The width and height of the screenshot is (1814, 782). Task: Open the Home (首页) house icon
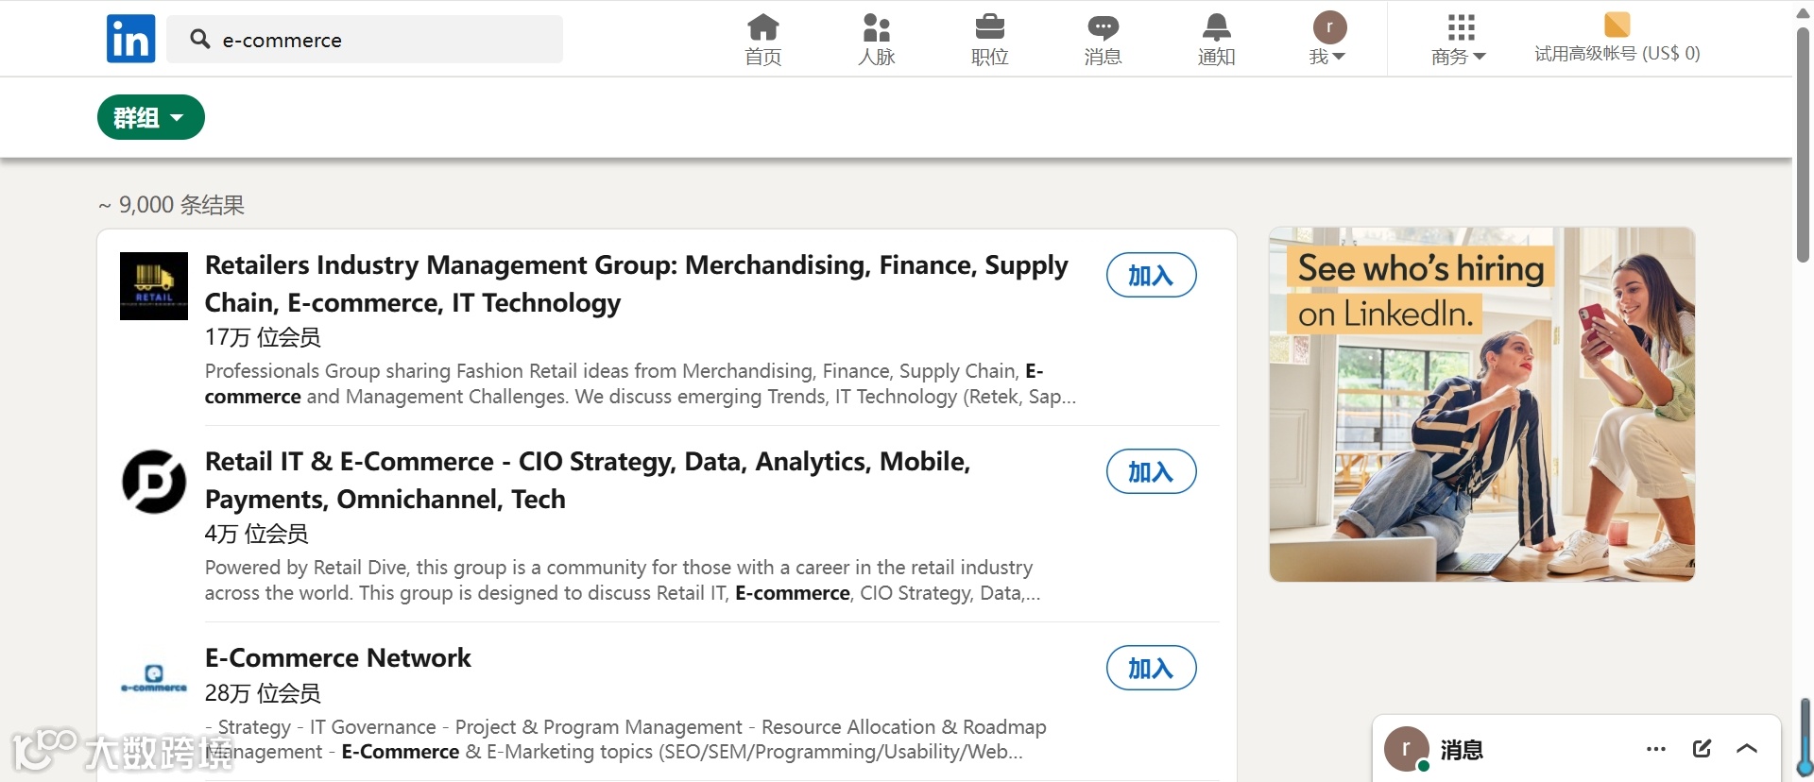pyautogui.click(x=762, y=27)
